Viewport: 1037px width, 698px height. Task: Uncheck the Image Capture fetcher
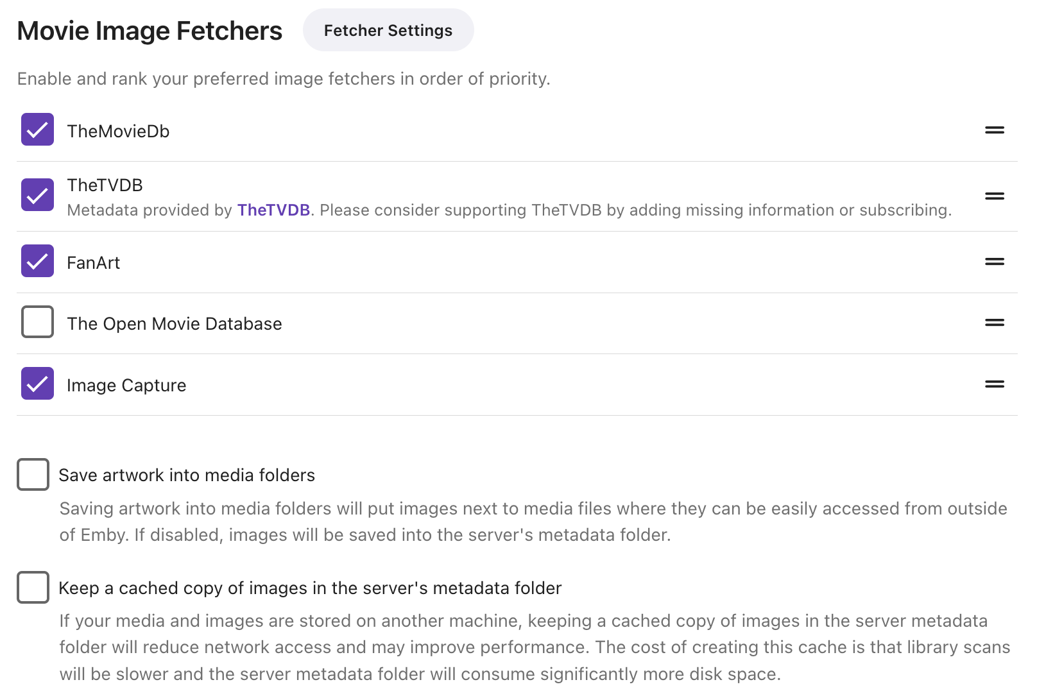(x=37, y=384)
